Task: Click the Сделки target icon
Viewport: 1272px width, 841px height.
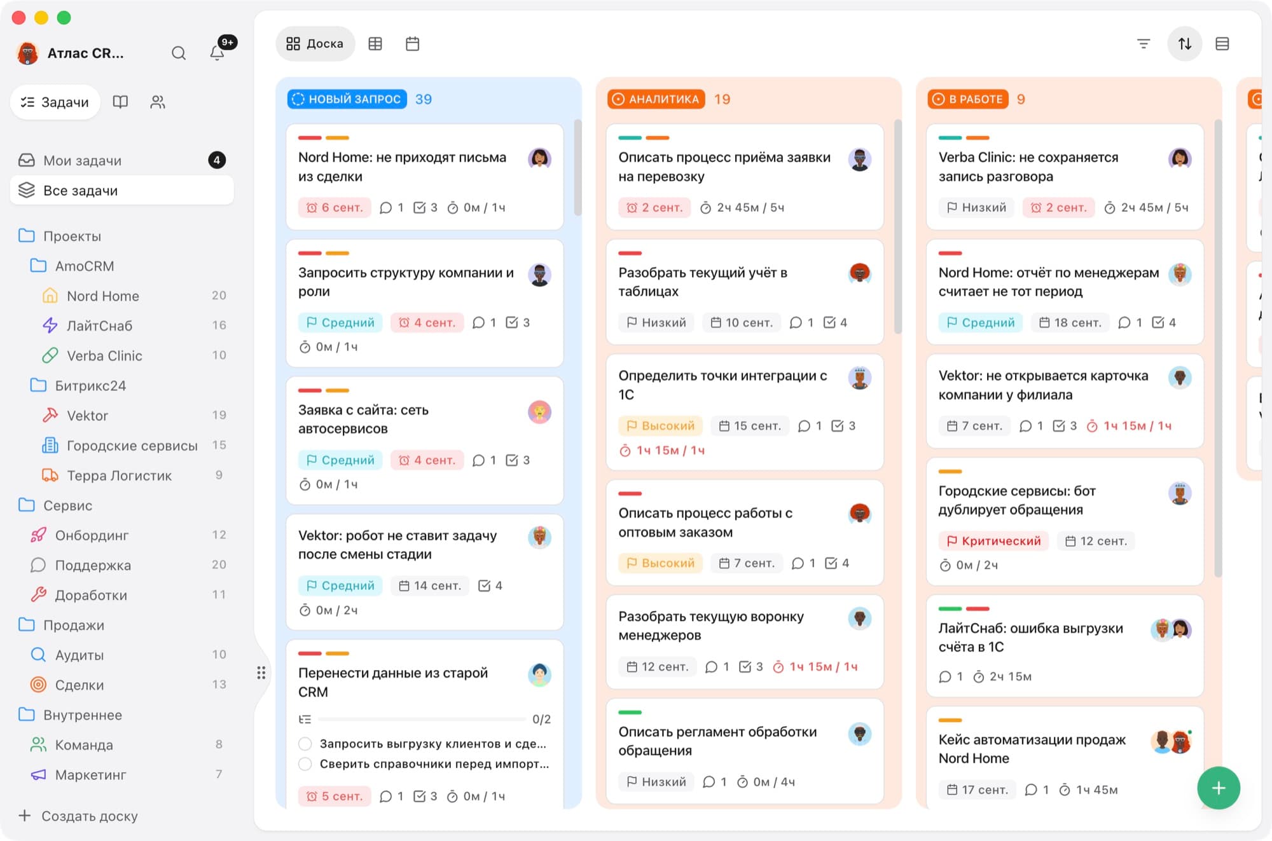Action: pos(38,685)
